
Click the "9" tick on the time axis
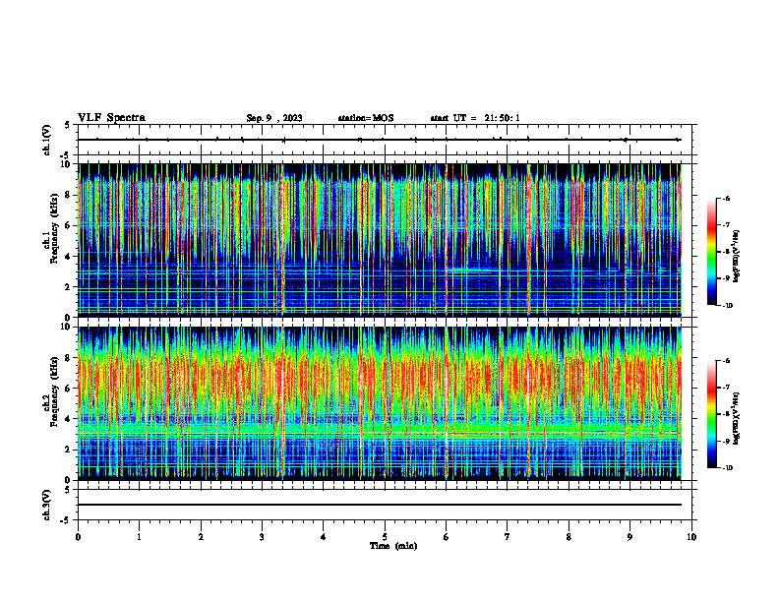point(629,537)
